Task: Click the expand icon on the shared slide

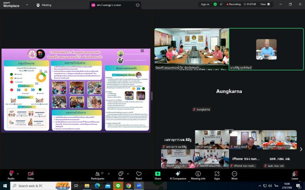Action: (142, 51)
